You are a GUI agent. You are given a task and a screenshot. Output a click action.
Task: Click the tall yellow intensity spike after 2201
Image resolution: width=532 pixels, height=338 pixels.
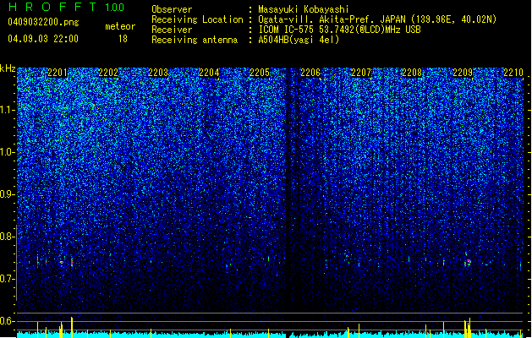coord(72,327)
